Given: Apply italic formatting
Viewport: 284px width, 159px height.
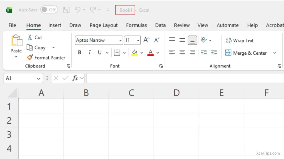Looking at the screenshot, I should click(x=89, y=52).
